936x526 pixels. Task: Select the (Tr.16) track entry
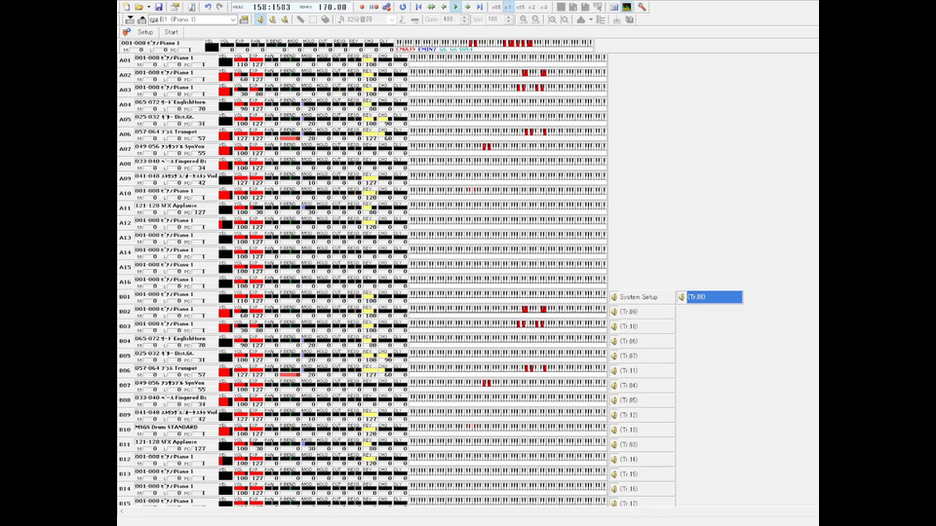click(643, 489)
